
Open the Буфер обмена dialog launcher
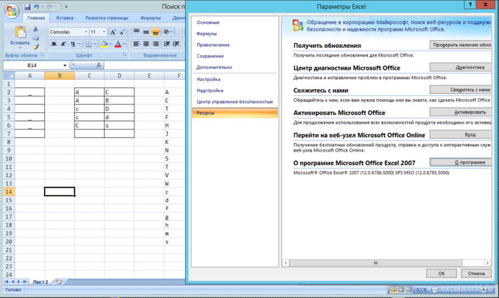click(x=42, y=55)
